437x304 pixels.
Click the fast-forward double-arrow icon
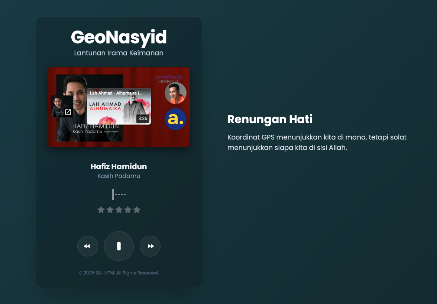150,246
